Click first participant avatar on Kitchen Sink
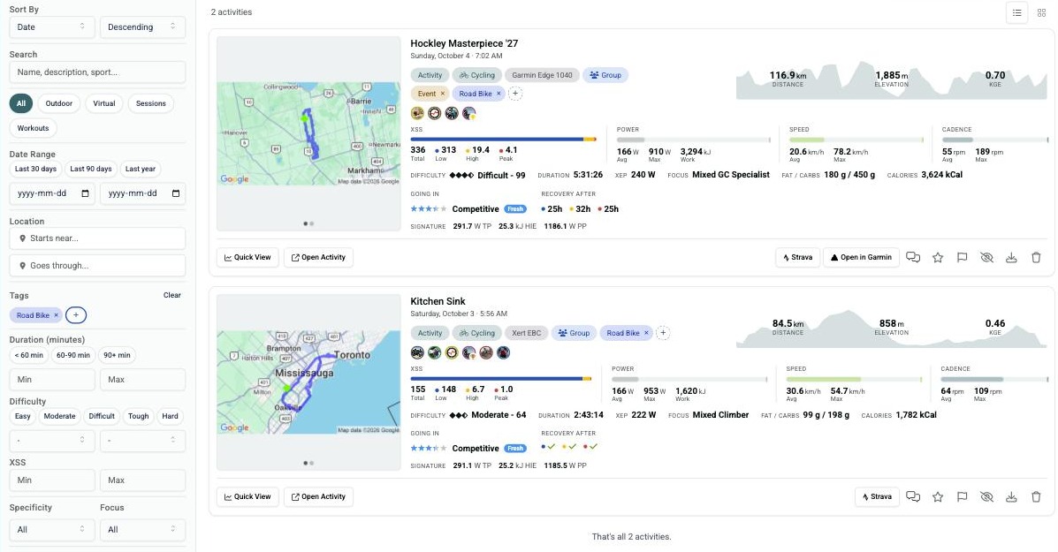 pyautogui.click(x=418, y=352)
